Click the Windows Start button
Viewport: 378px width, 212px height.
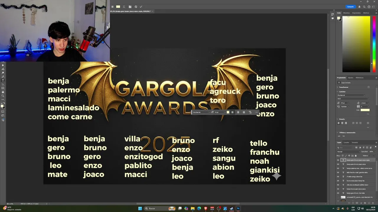point(140,208)
